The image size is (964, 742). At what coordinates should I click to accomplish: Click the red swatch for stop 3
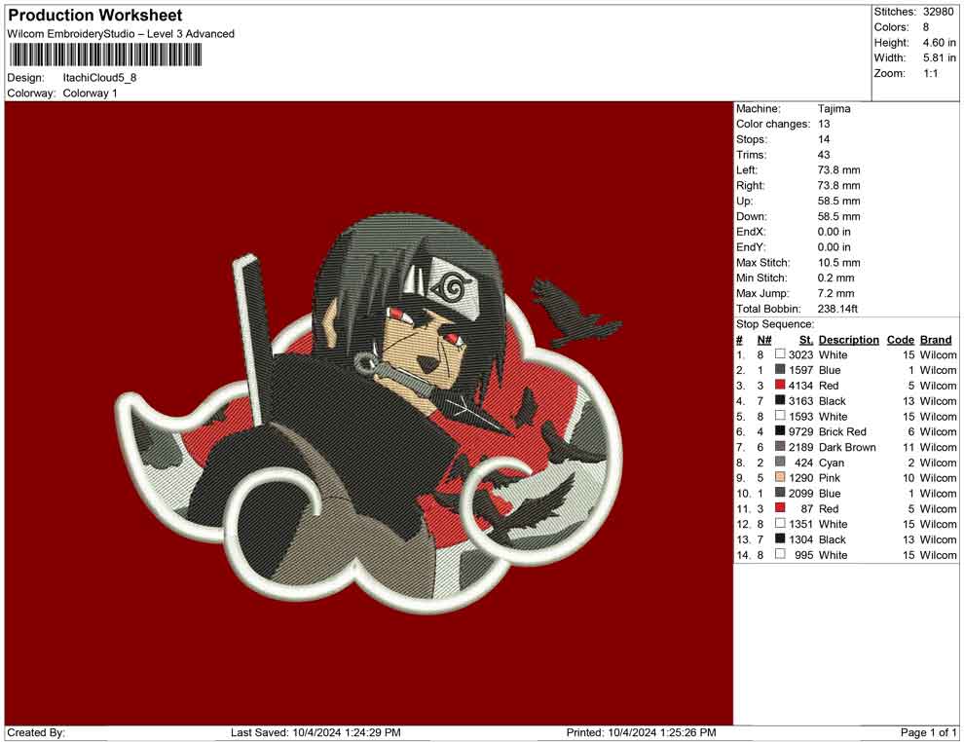tap(780, 385)
